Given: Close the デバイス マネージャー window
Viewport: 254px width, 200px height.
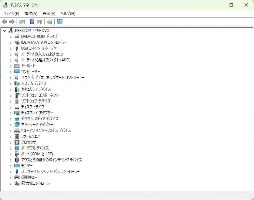Looking at the screenshot, I should click(246, 5).
